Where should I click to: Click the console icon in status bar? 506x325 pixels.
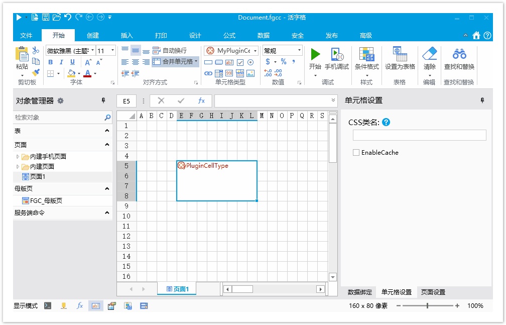48,305
